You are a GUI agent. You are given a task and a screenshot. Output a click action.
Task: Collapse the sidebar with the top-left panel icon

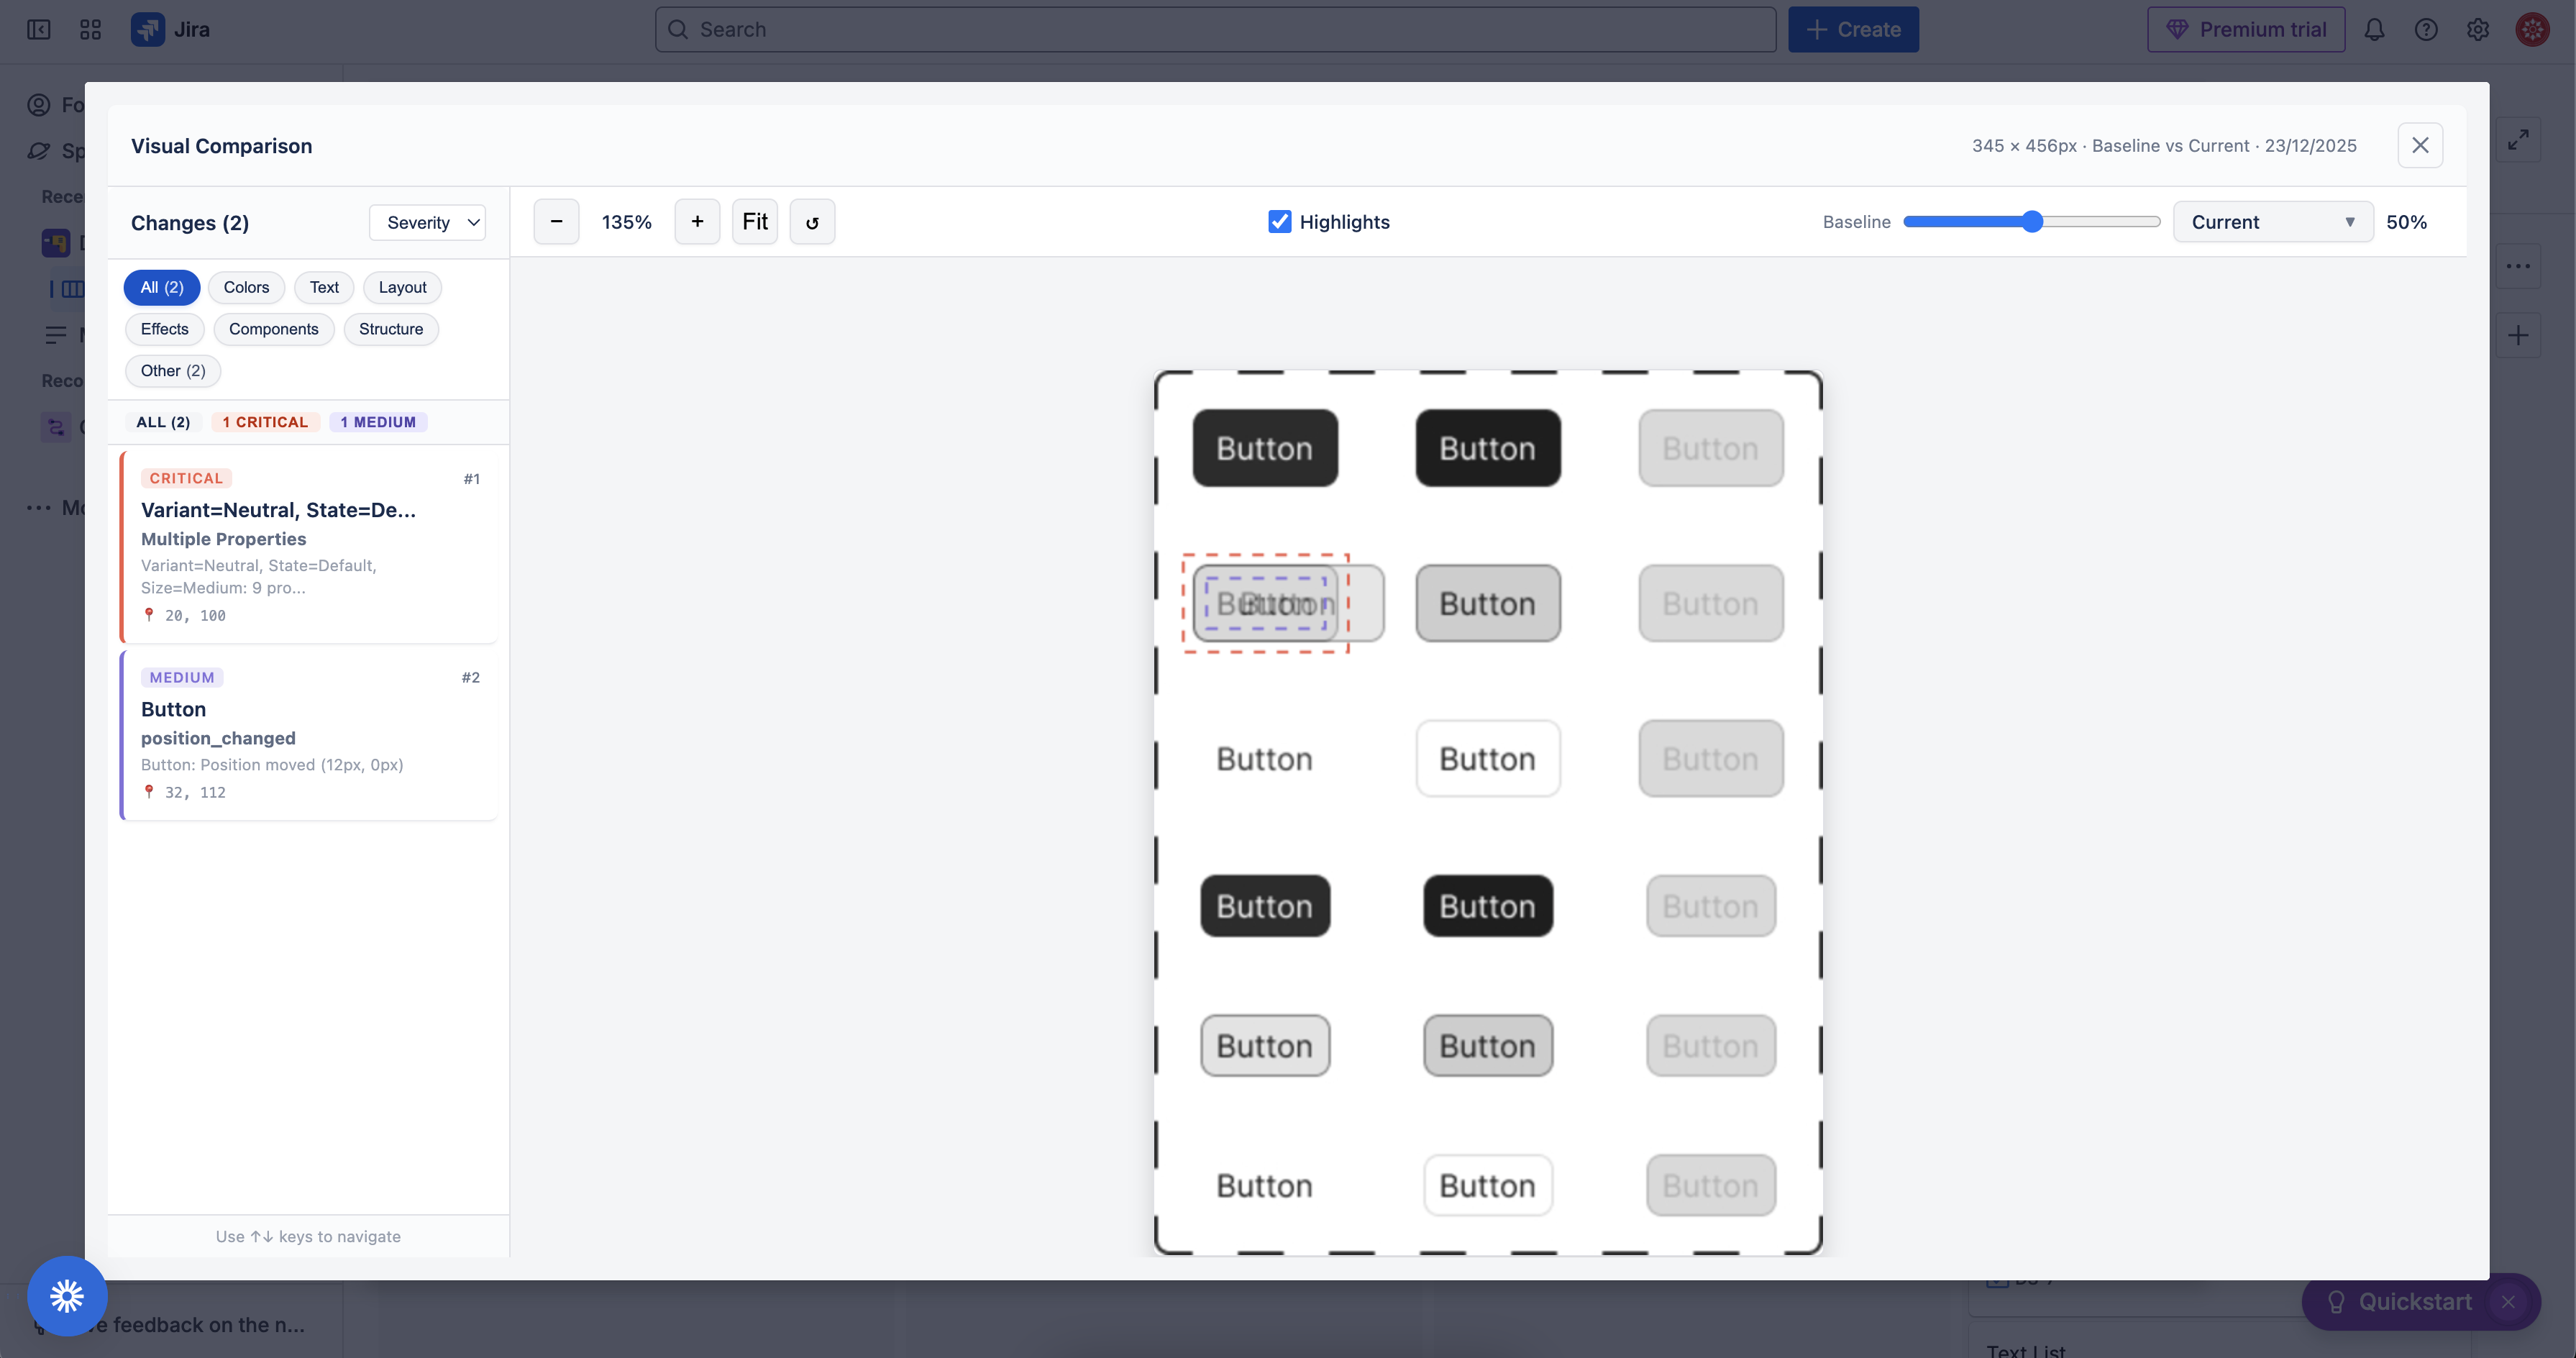(x=38, y=30)
